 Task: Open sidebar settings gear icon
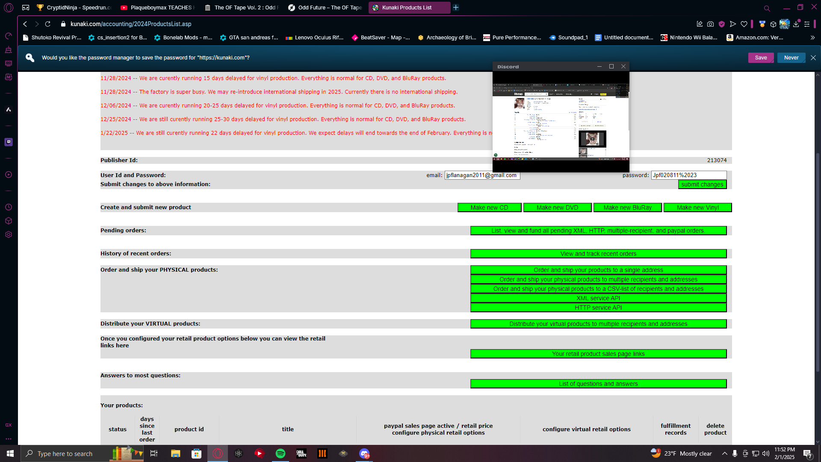[x=9, y=234]
